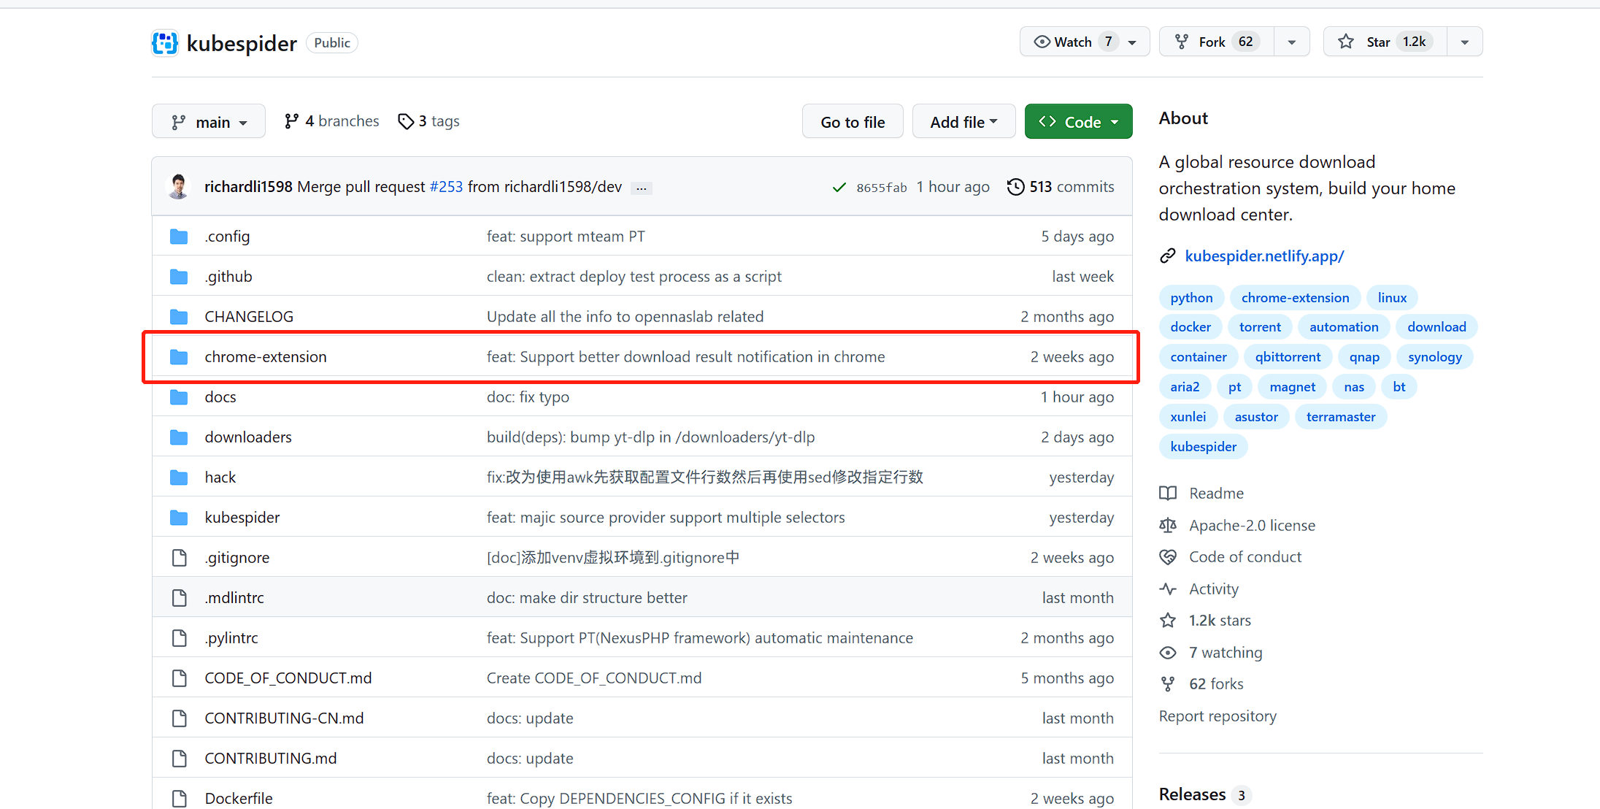Click the kubespider repository logo icon
The height and width of the screenshot is (809, 1600).
[x=165, y=43]
